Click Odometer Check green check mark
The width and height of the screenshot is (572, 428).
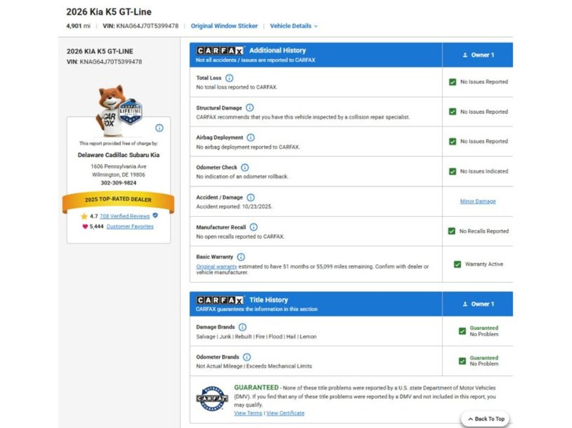452,171
